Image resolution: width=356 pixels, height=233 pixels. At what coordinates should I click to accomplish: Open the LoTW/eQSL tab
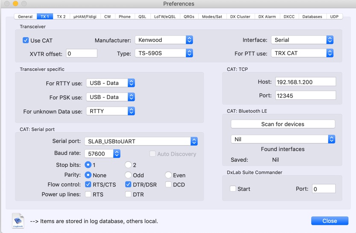point(165,17)
